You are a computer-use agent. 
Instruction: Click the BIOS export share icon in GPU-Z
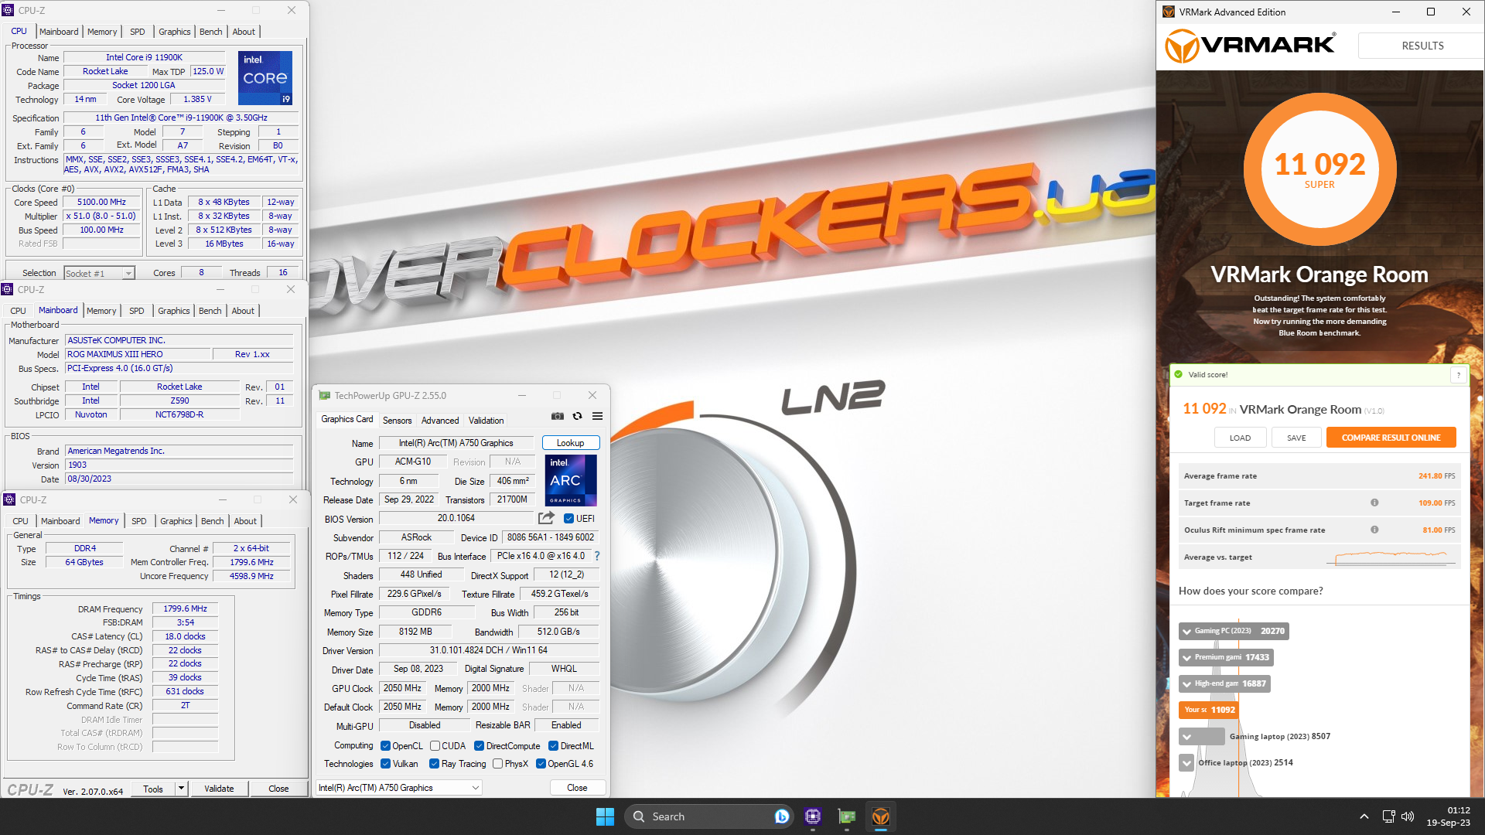pos(546,518)
